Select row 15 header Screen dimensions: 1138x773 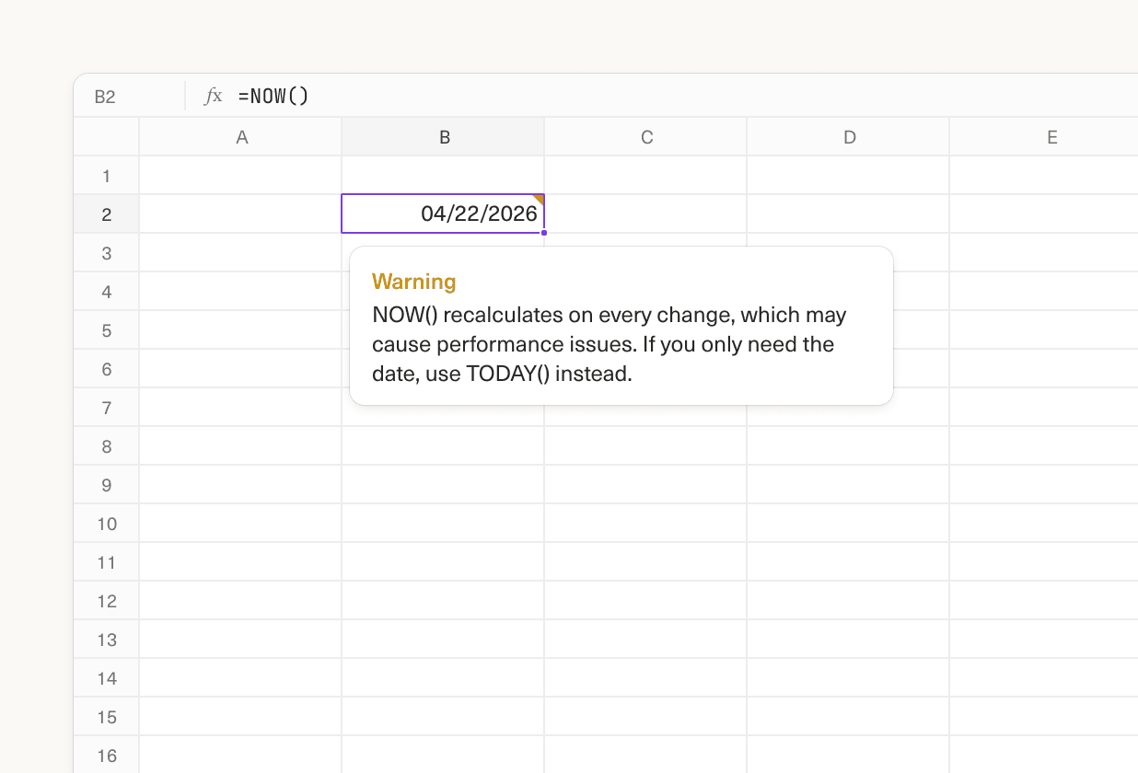(107, 717)
